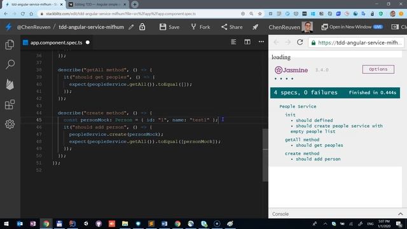
Task: Open the init suite link
Action: (x=290, y=114)
